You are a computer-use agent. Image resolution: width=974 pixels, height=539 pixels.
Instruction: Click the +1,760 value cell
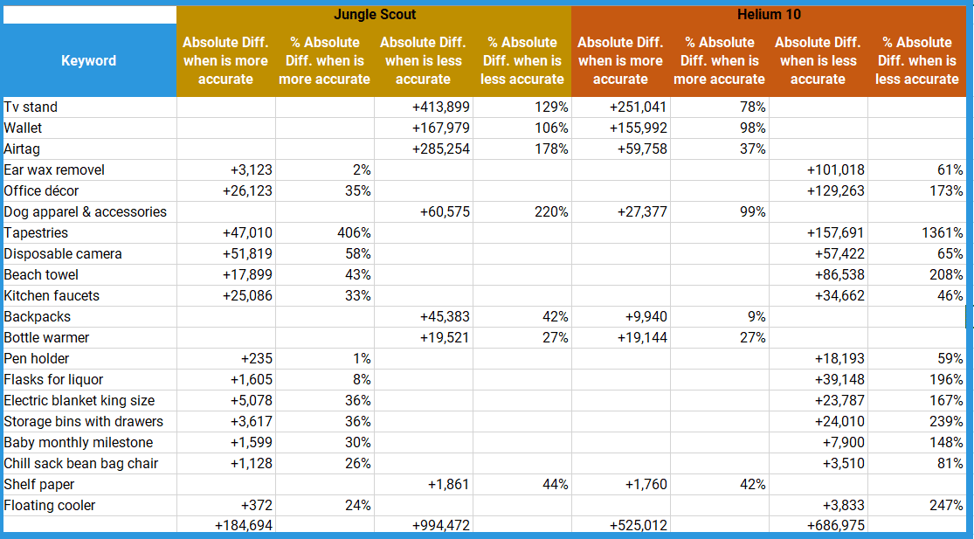pos(620,484)
